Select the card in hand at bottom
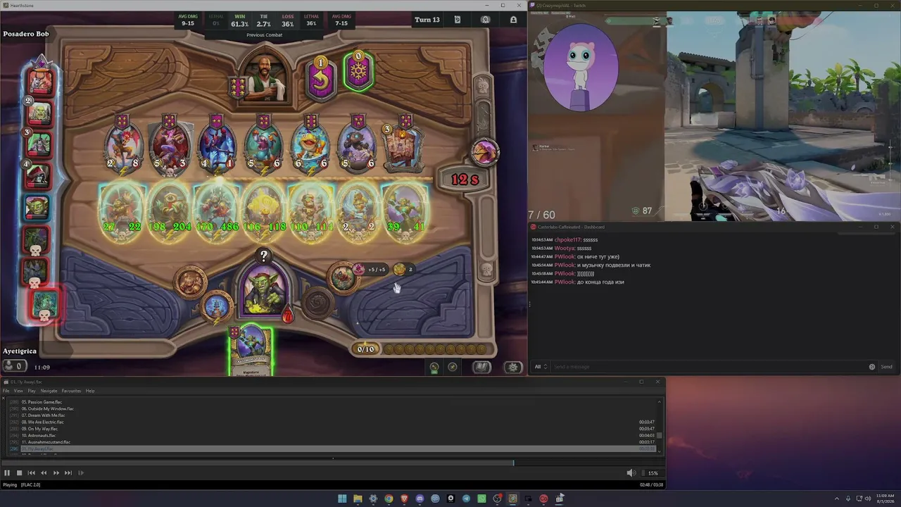The width and height of the screenshot is (901, 507). pos(251,350)
